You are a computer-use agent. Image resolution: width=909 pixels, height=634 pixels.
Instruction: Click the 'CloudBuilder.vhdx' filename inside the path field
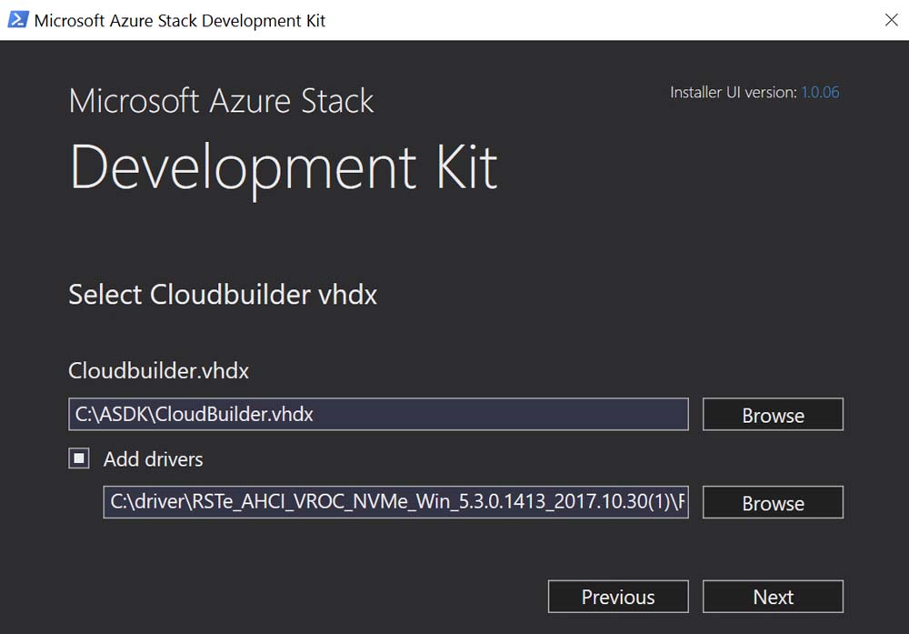(x=235, y=414)
